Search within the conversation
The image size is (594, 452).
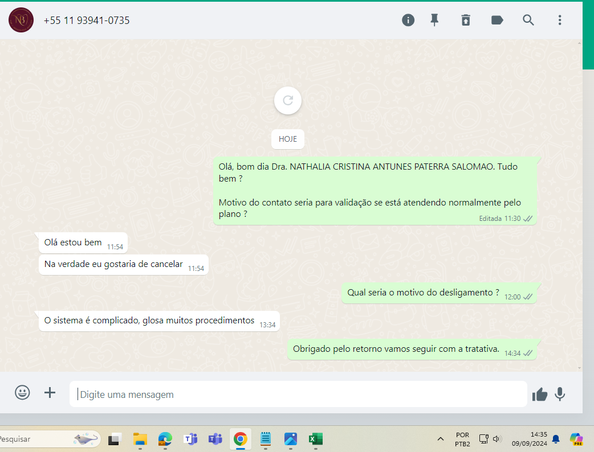pyautogui.click(x=528, y=20)
